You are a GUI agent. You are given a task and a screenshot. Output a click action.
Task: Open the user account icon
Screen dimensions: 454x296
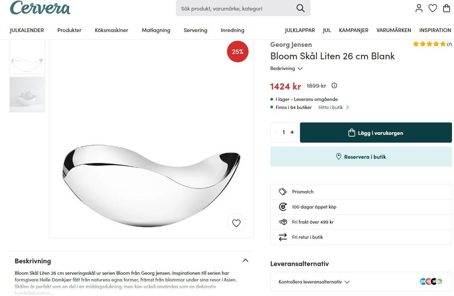pyautogui.click(x=419, y=8)
